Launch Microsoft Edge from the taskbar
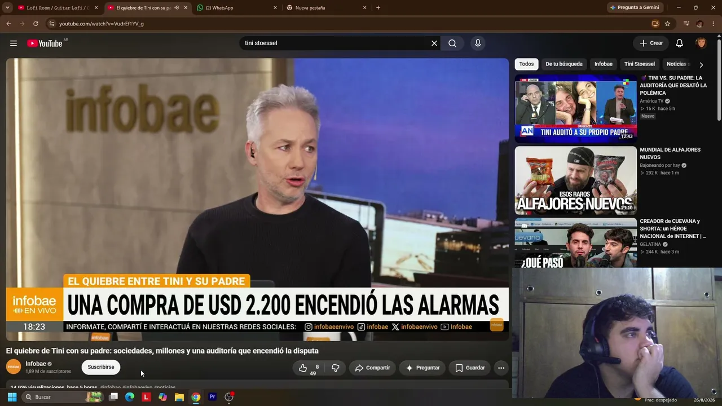The width and height of the screenshot is (722, 406). point(130,397)
